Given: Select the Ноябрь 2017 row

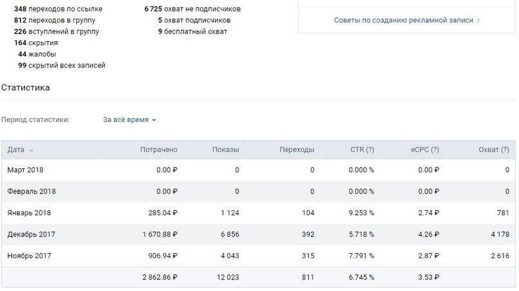Looking at the screenshot, I should [258, 256].
